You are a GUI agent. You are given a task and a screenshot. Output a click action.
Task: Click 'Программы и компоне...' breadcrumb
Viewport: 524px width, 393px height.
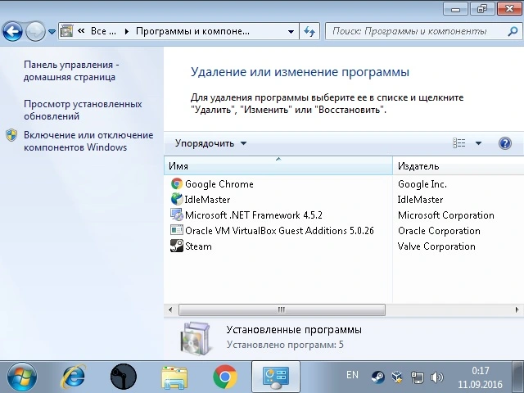pos(192,31)
